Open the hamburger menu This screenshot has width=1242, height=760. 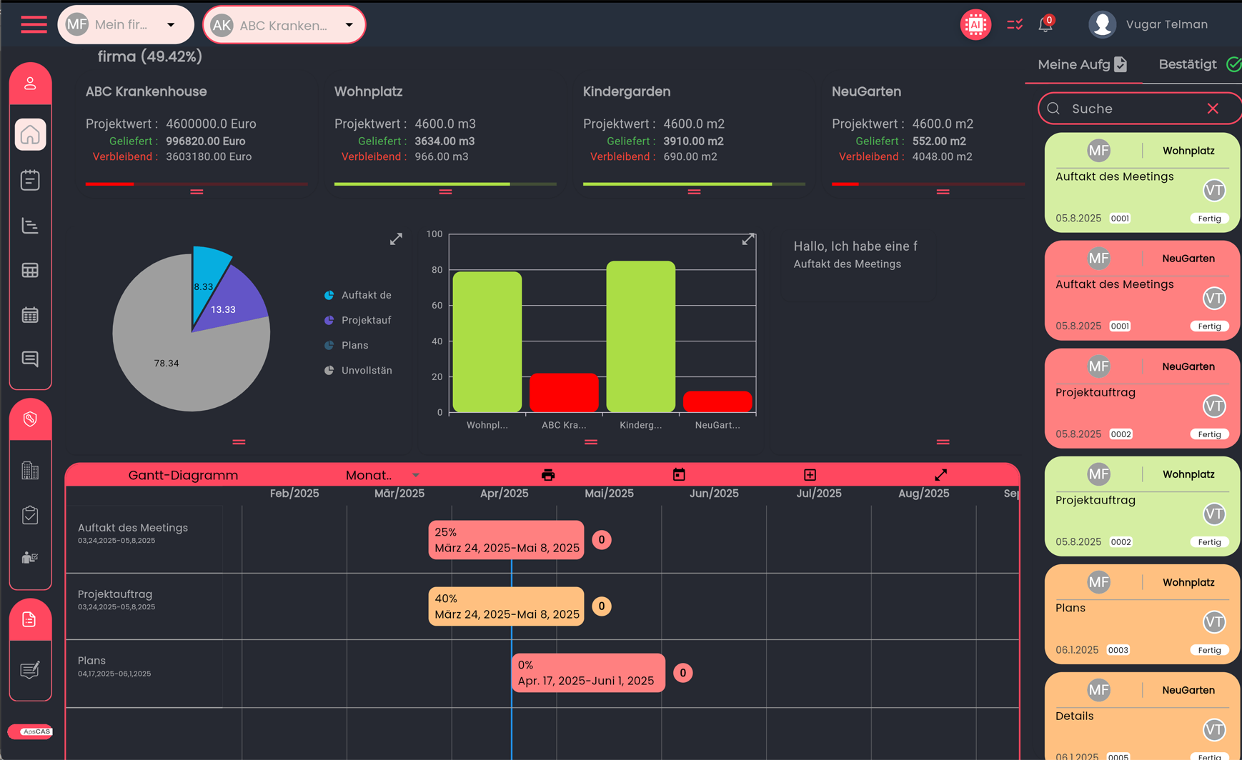pos(34,24)
